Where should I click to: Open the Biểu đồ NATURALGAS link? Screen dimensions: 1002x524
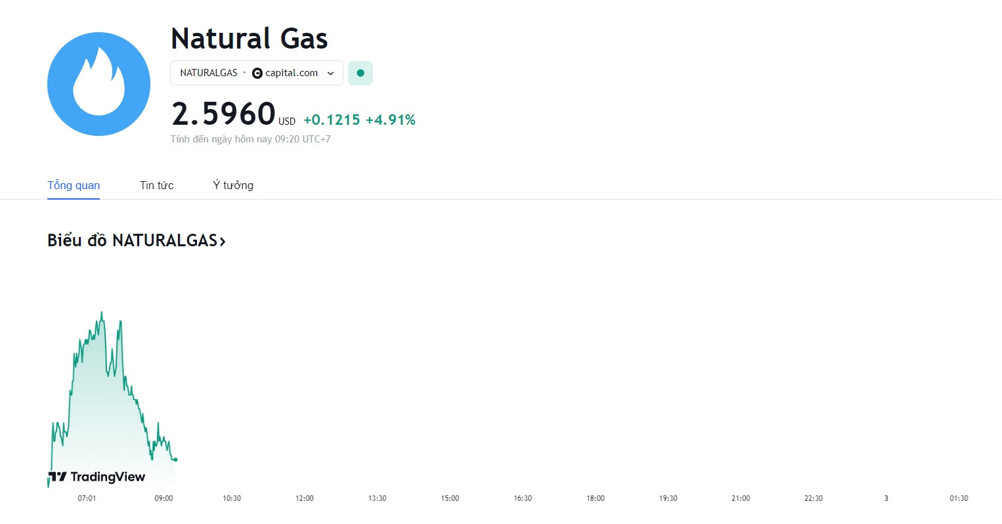point(137,241)
